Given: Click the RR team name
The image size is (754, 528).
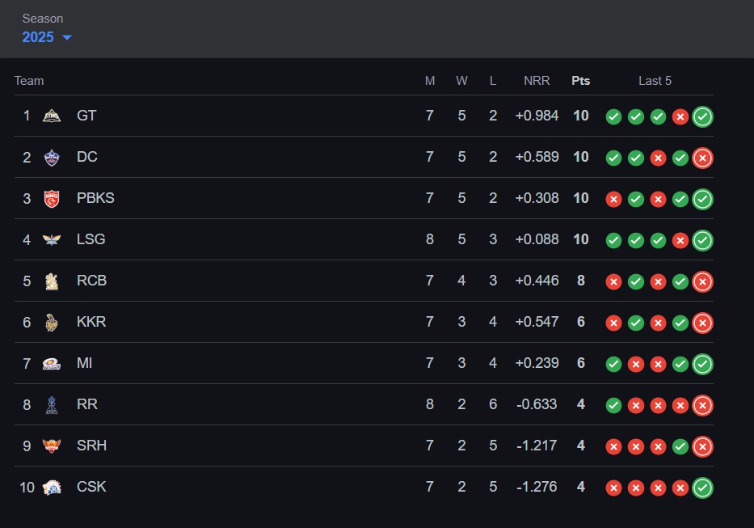Looking at the screenshot, I should point(87,404).
